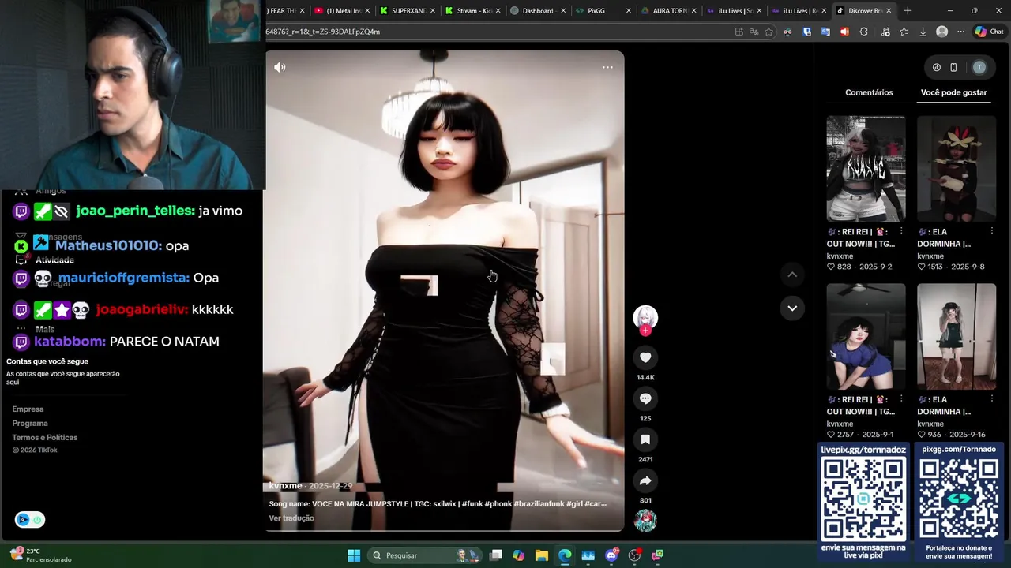1011x568 pixels.
Task: Open Copilot app from taskbar
Action: point(518,555)
